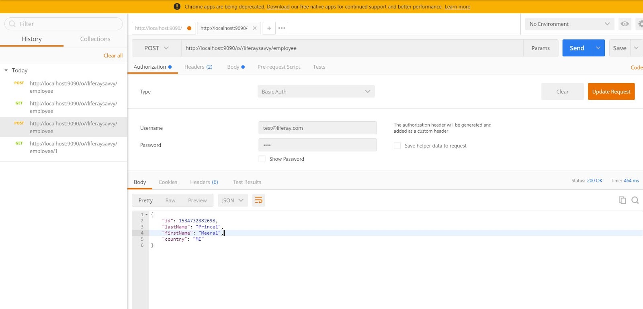Collapse the Today history group

[6, 70]
